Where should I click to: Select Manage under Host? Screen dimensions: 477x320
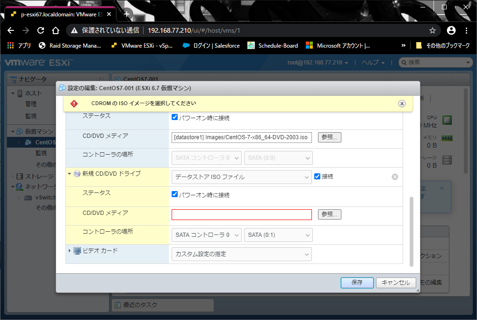pos(31,104)
